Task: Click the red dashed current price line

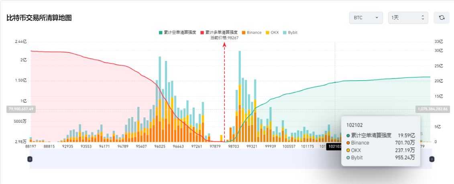Action: (x=224, y=93)
